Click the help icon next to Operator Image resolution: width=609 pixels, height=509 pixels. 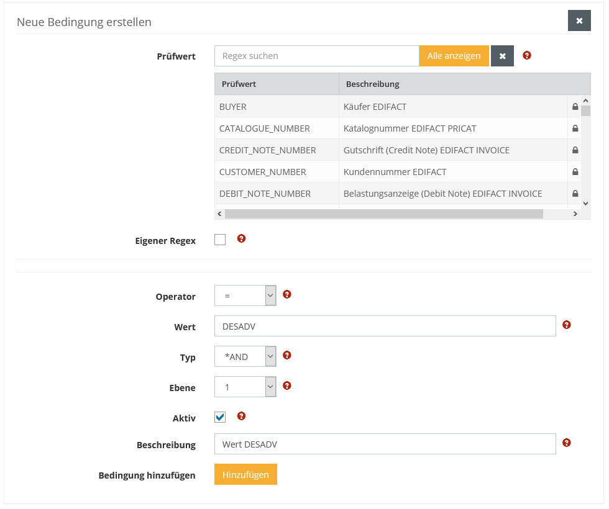click(287, 294)
